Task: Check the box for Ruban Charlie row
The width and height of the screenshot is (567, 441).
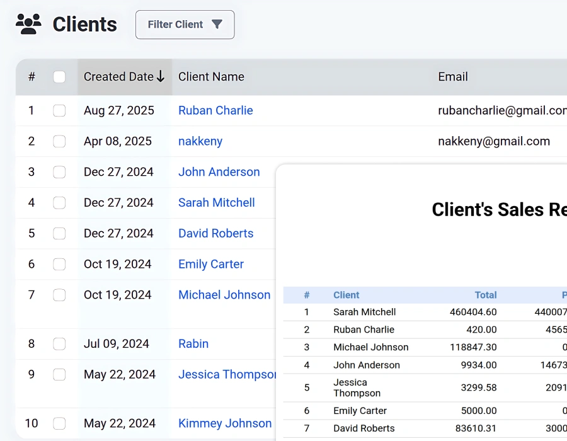Action: 59,111
